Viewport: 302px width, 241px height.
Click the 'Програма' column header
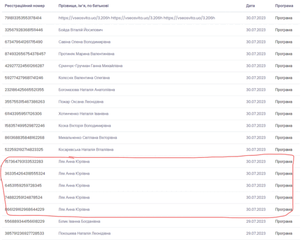284,6
